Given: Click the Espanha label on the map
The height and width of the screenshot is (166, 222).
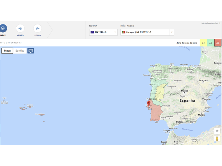Looking at the screenshot, I should point(187,100).
